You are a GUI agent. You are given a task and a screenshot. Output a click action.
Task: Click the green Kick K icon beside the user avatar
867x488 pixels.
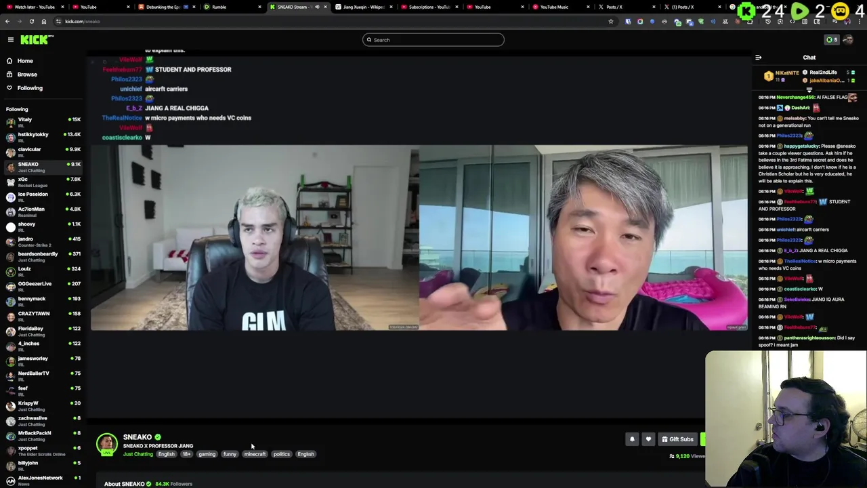tap(832, 40)
